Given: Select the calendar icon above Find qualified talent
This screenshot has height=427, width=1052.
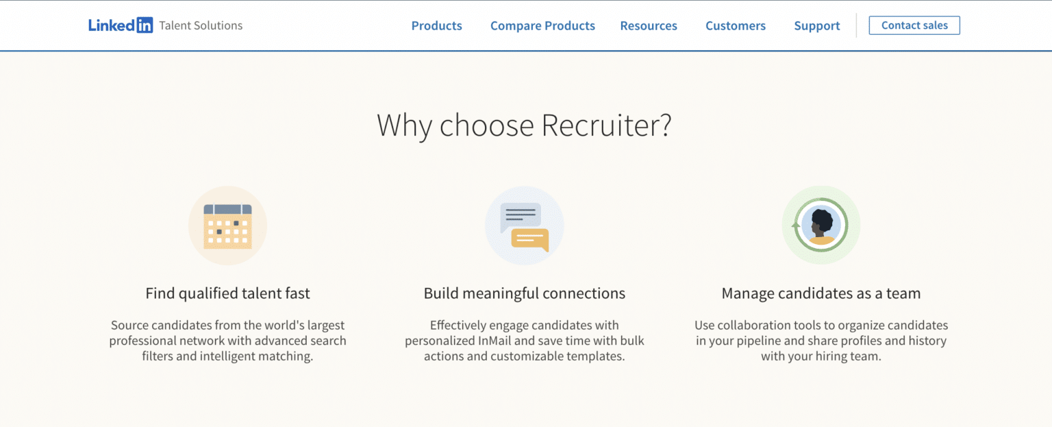Looking at the screenshot, I should click(227, 225).
